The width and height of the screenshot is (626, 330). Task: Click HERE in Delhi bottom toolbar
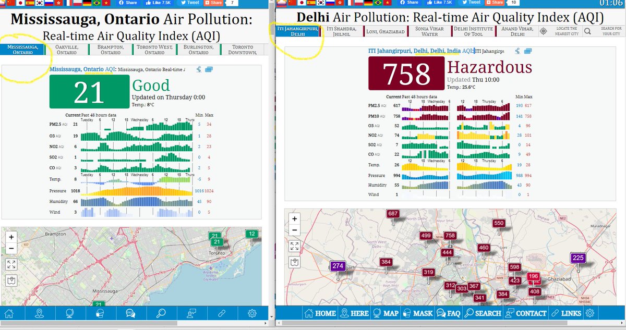pyautogui.click(x=354, y=313)
